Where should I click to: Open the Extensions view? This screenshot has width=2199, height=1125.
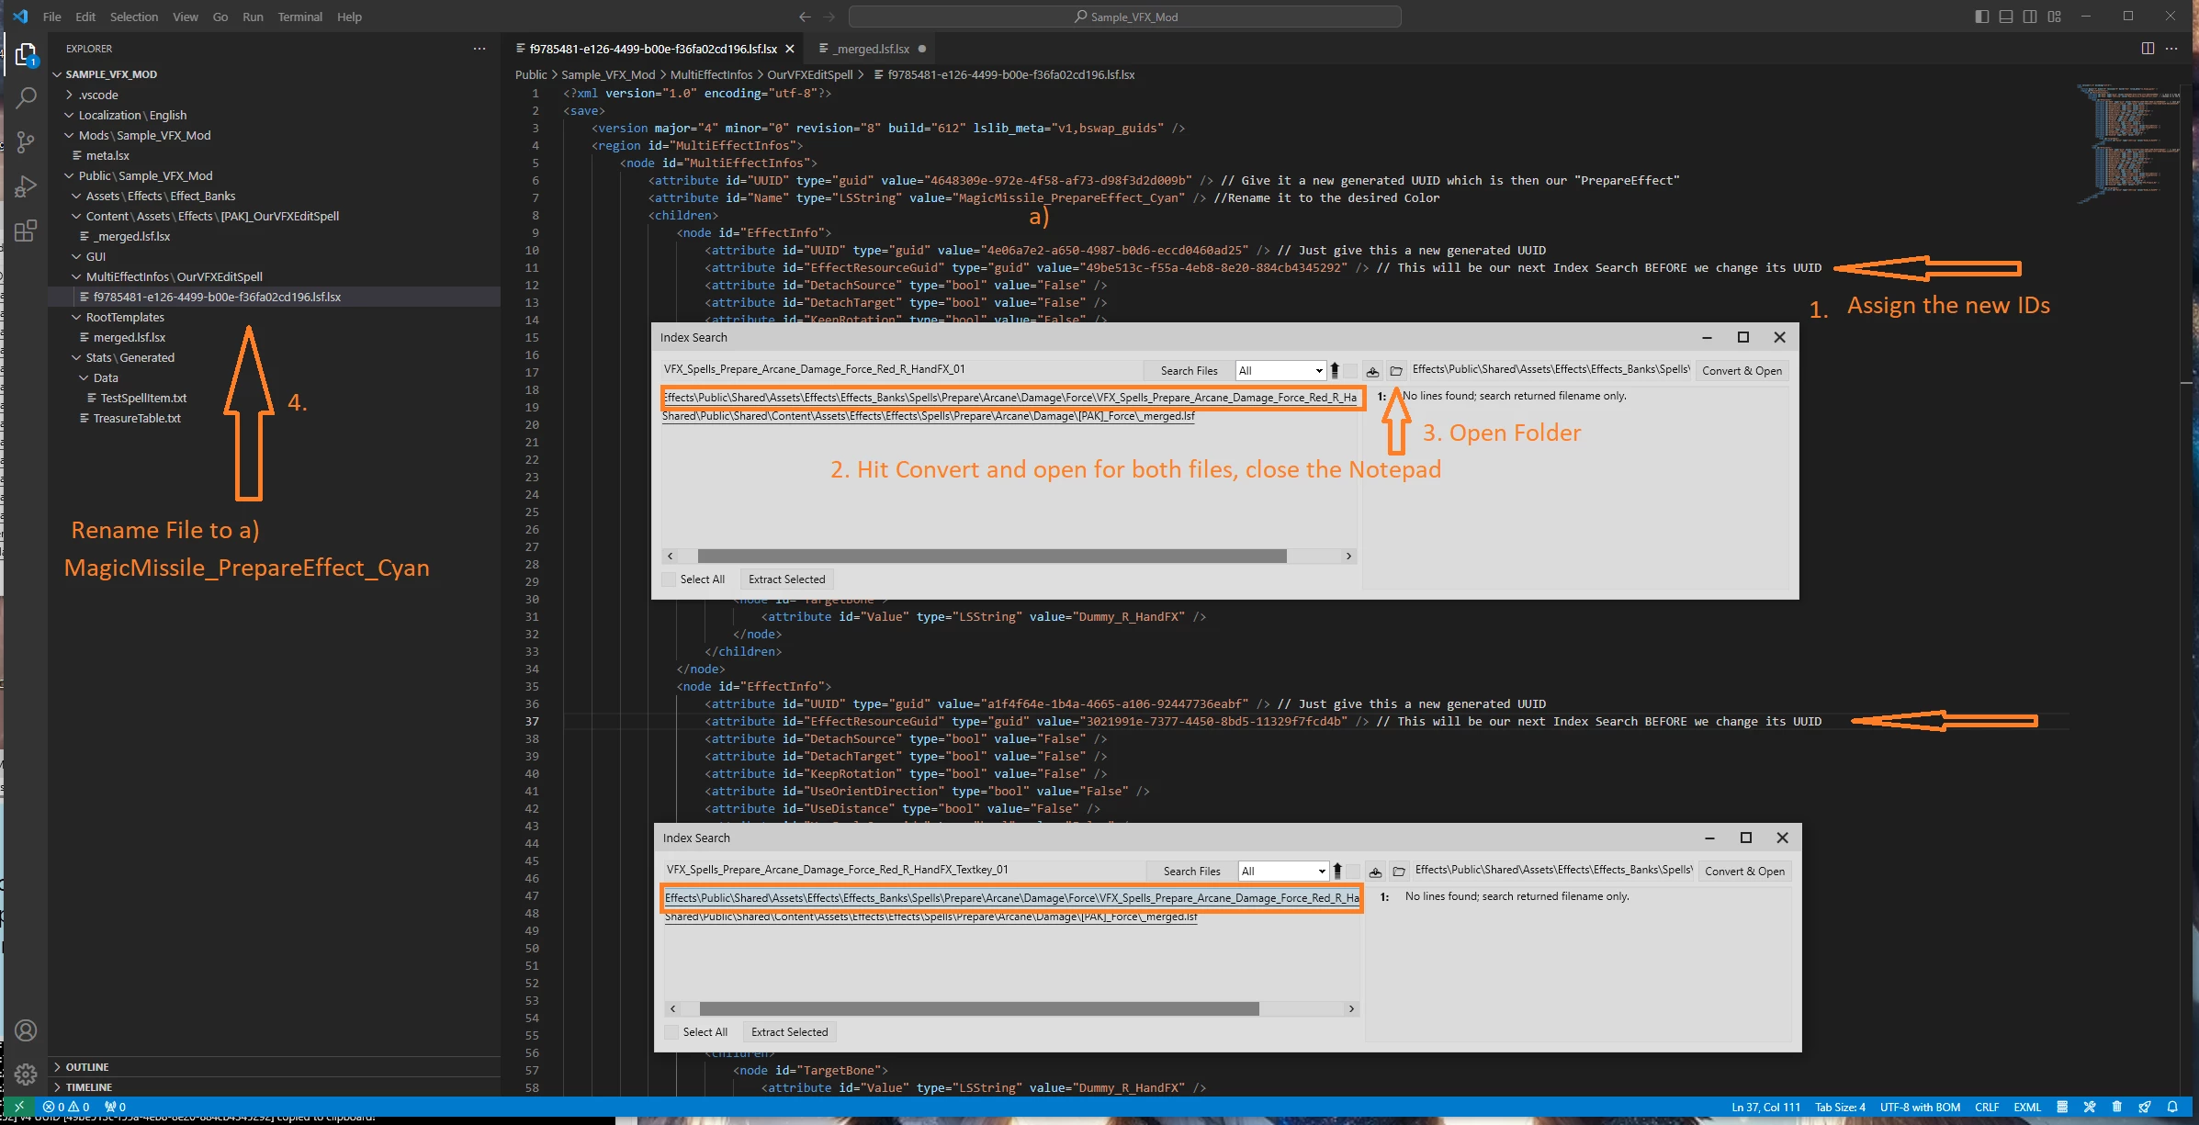[26, 231]
